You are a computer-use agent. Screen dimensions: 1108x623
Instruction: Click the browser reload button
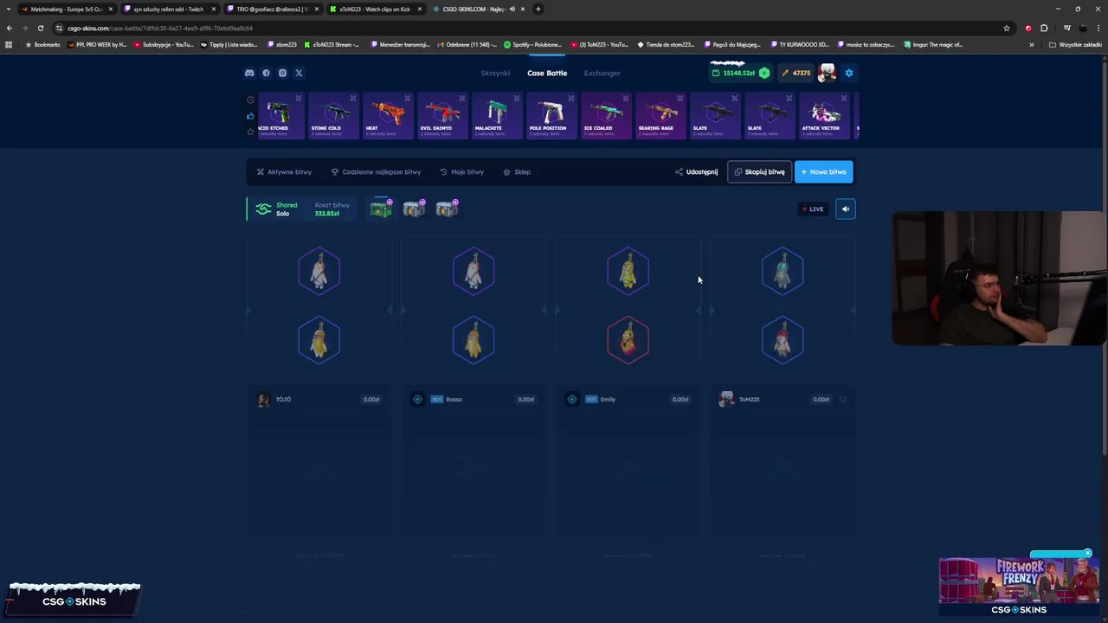pyautogui.click(x=40, y=28)
